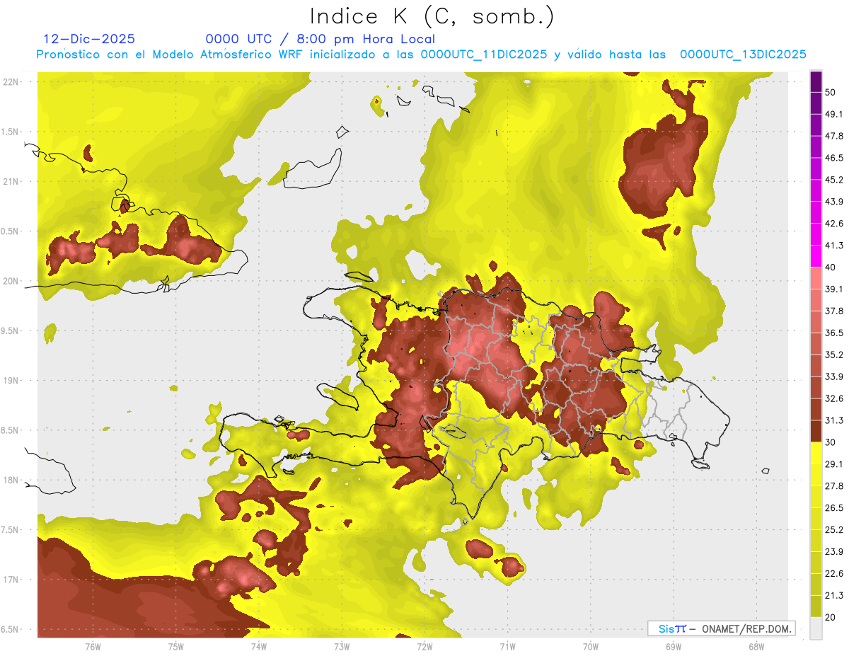Click the colorbar label '29.1'
849x656 pixels.
click(x=834, y=464)
